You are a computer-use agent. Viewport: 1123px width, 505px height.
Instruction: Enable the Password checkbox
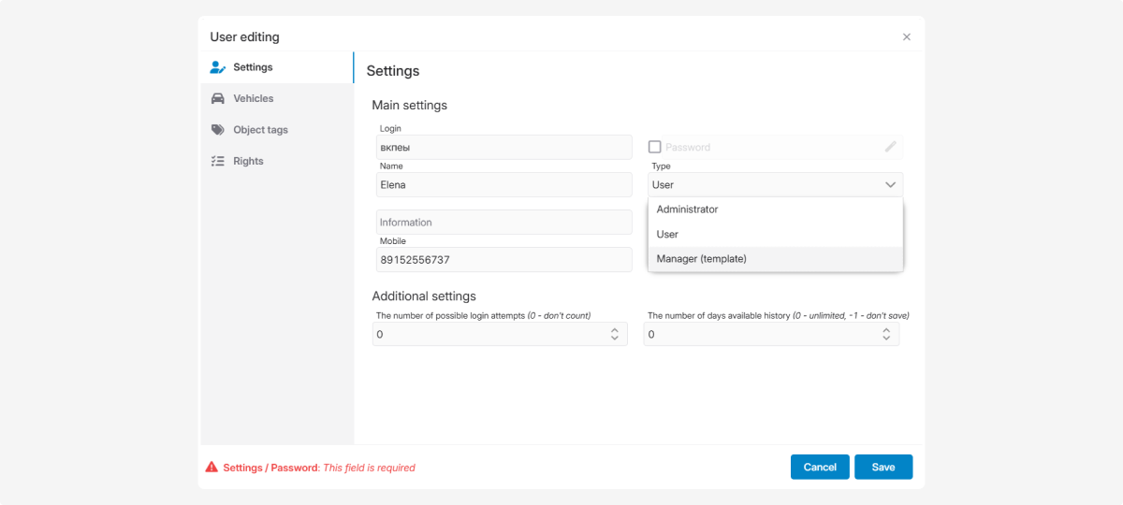coord(655,147)
